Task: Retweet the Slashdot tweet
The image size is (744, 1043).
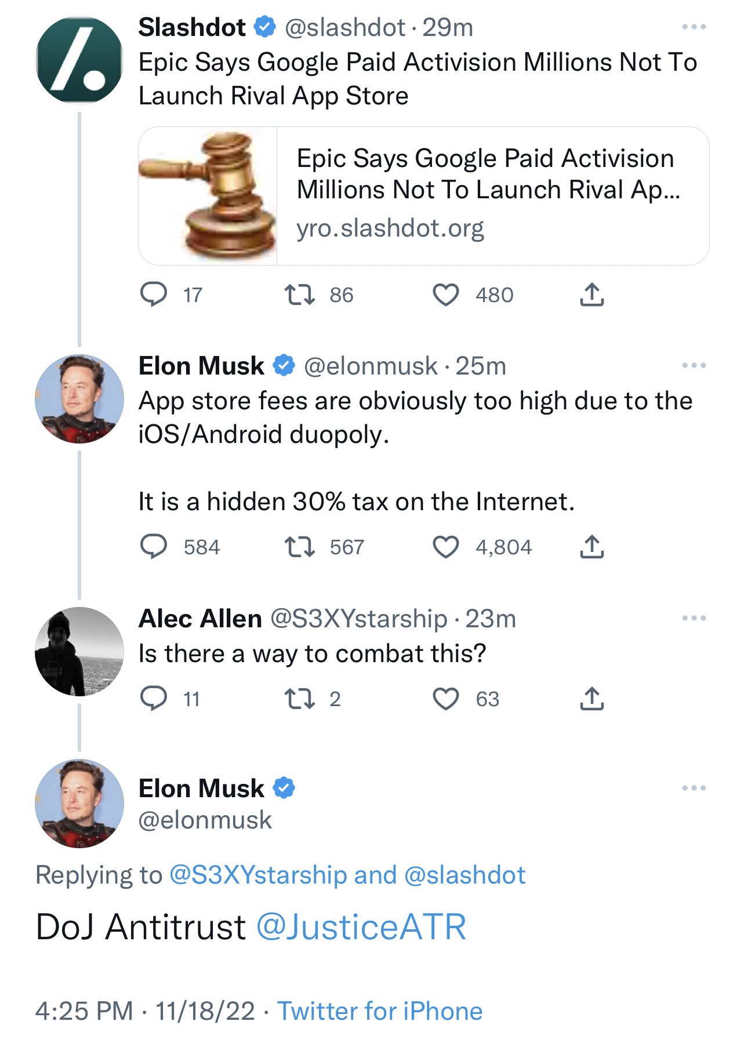Action: 300,295
